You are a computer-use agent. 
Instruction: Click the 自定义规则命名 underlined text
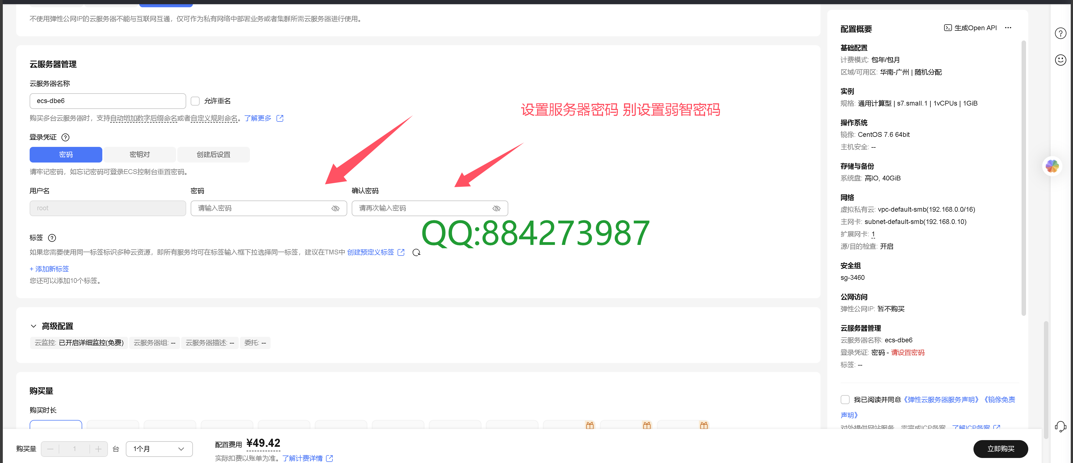tap(214, 119)
